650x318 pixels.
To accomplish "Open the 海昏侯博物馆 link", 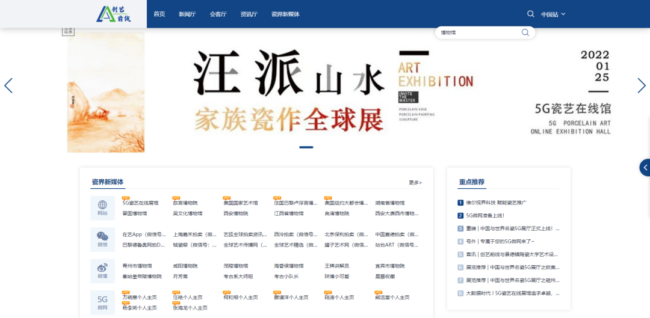I will [x=288, y=266].
